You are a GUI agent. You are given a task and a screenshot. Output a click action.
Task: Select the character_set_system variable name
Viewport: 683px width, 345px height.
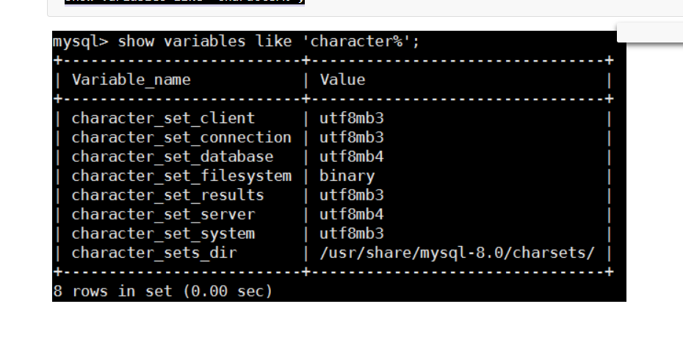point(163,234)
